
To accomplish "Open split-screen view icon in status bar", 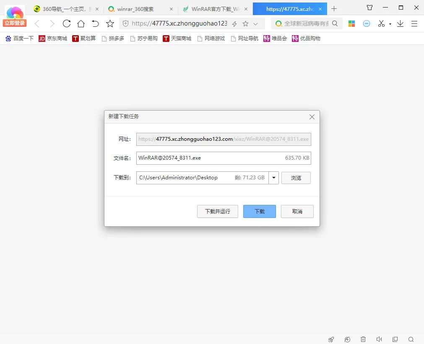I will (395, 339).
